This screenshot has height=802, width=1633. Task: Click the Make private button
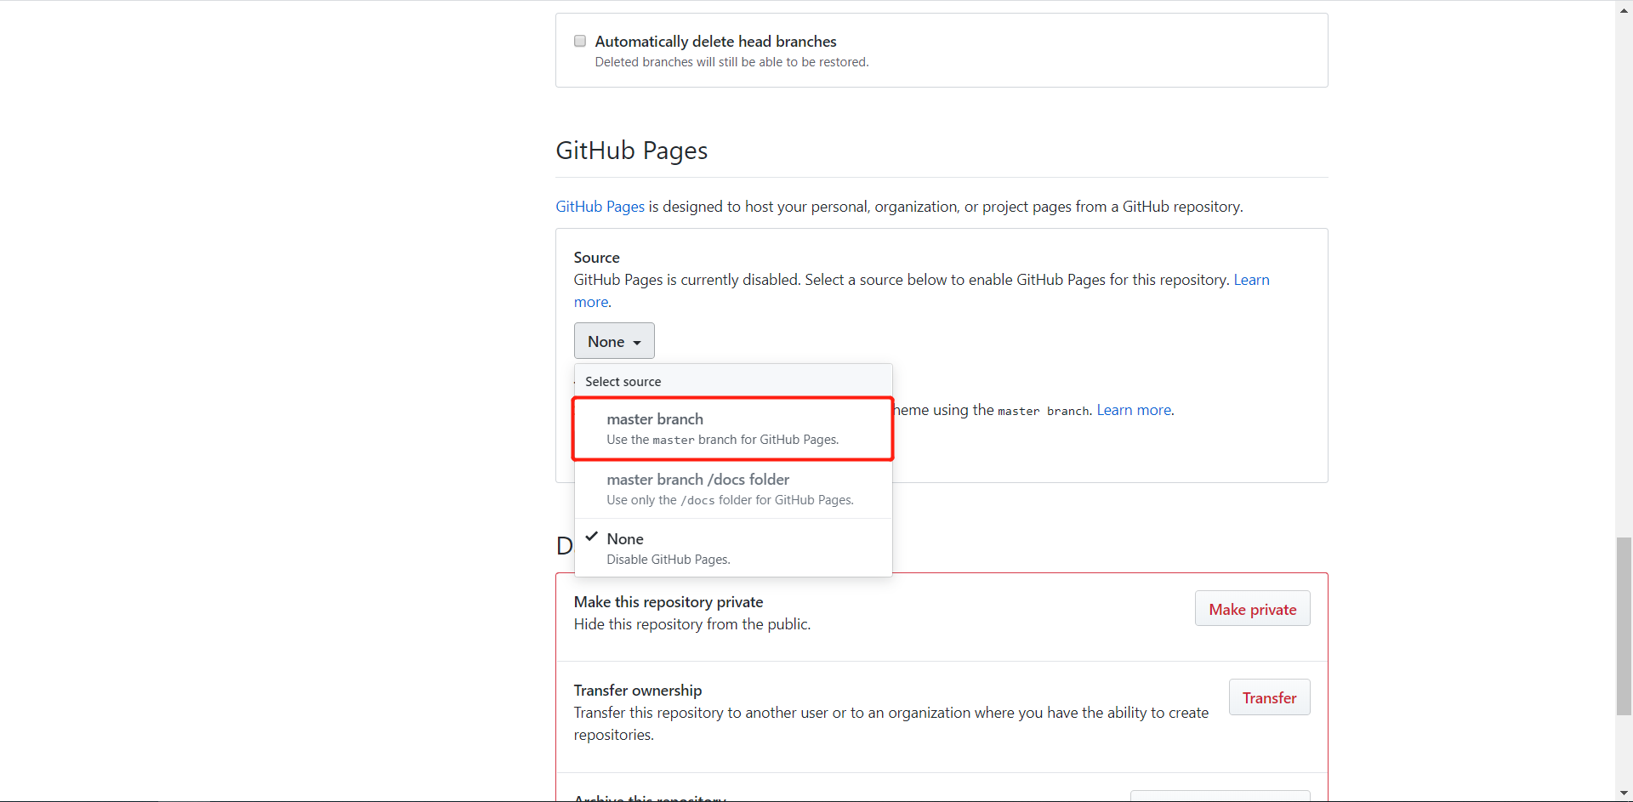tap(1252, 609)
